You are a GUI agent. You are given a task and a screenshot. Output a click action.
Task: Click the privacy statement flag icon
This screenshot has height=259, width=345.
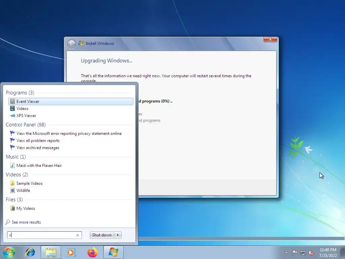[x=12, y=133]
